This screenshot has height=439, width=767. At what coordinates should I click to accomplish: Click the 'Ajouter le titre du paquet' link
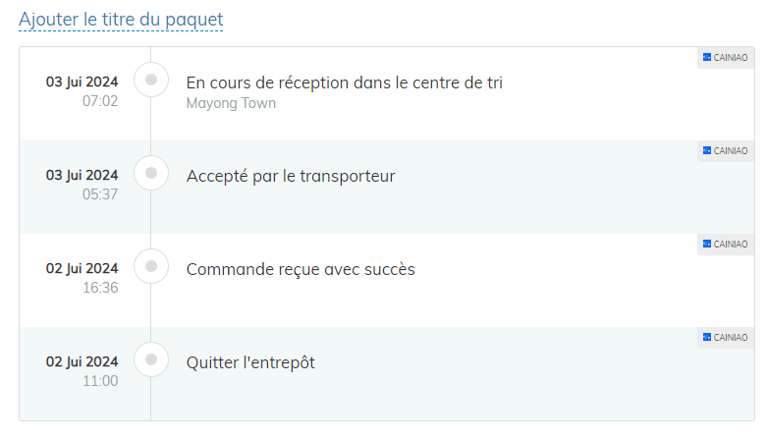(121, 20)
